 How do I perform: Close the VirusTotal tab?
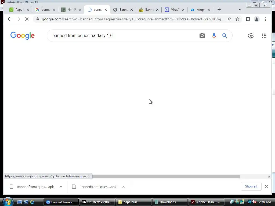[183, 10]
